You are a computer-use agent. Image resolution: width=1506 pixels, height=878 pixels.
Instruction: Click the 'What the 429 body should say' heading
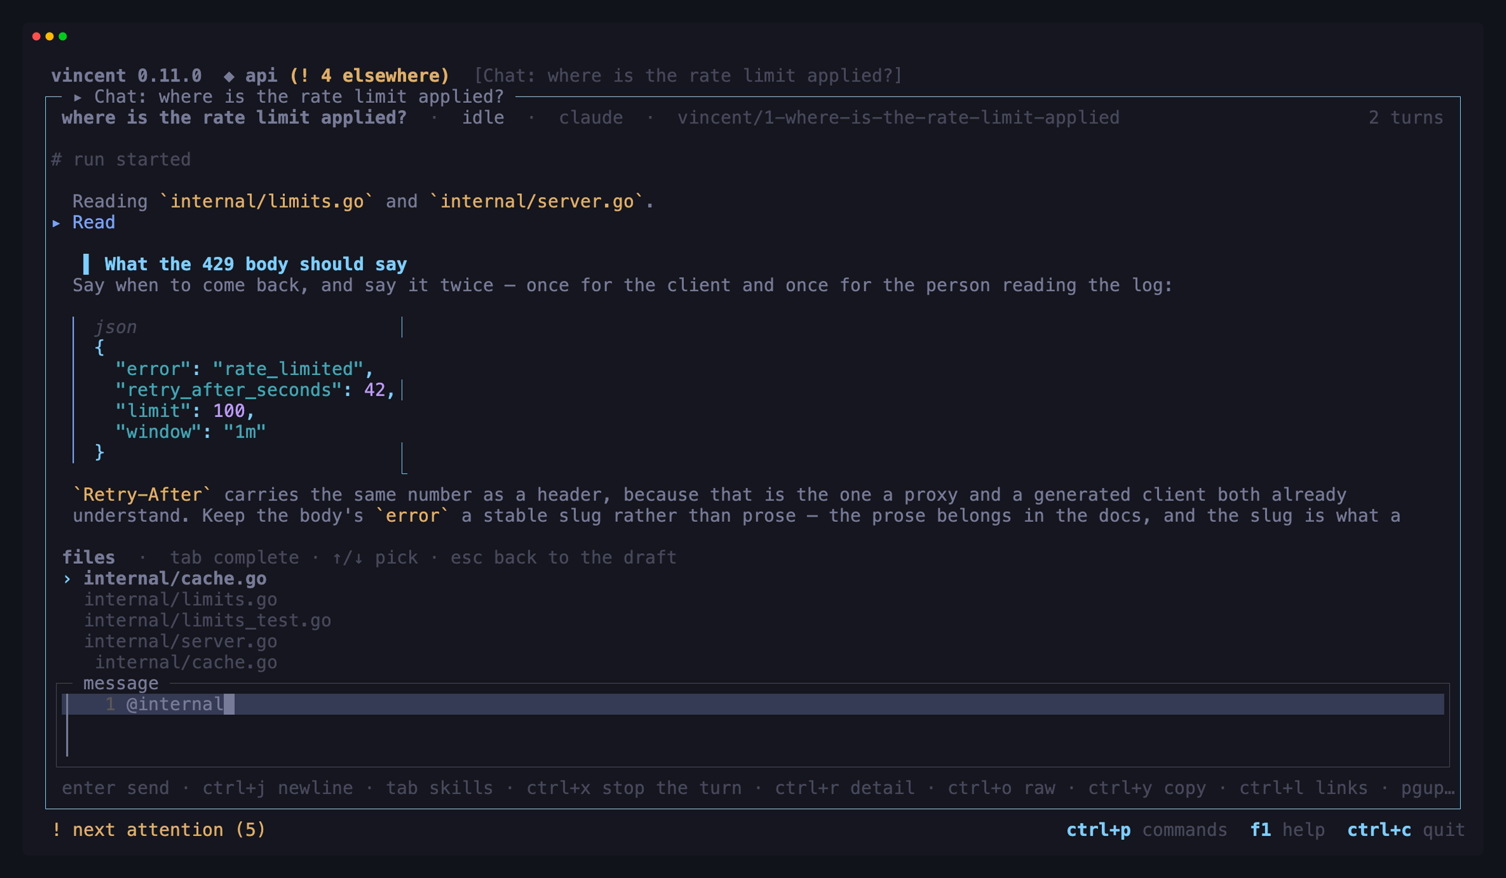click(255, 264)
